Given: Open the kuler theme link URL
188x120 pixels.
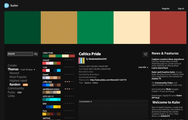Looking at the screenshot, I should (x=108, y=80).
